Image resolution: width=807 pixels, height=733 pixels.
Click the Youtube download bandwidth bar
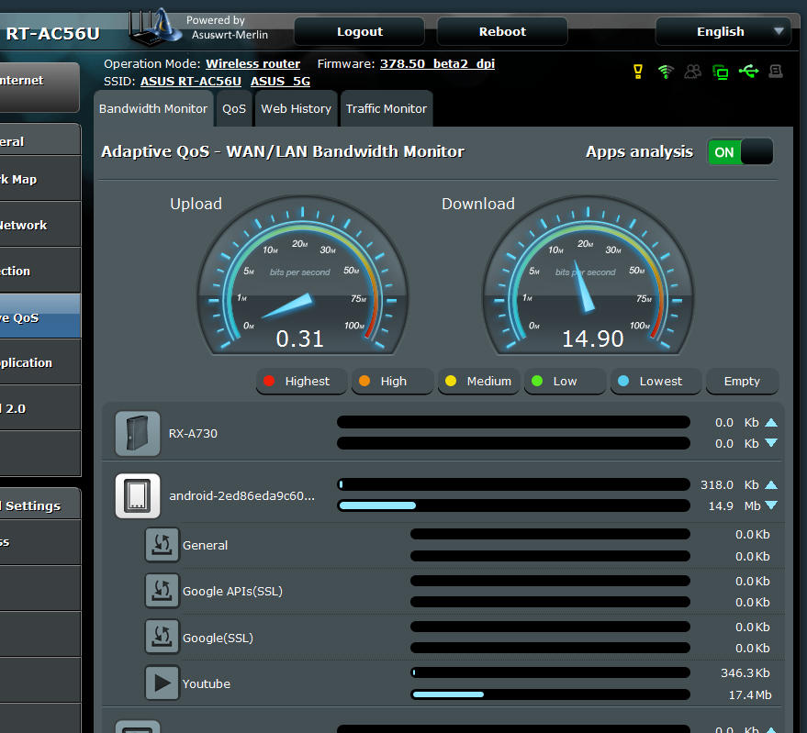coord(551,694)
